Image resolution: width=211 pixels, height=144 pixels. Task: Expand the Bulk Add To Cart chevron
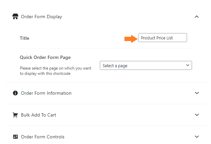coord(197,115)
